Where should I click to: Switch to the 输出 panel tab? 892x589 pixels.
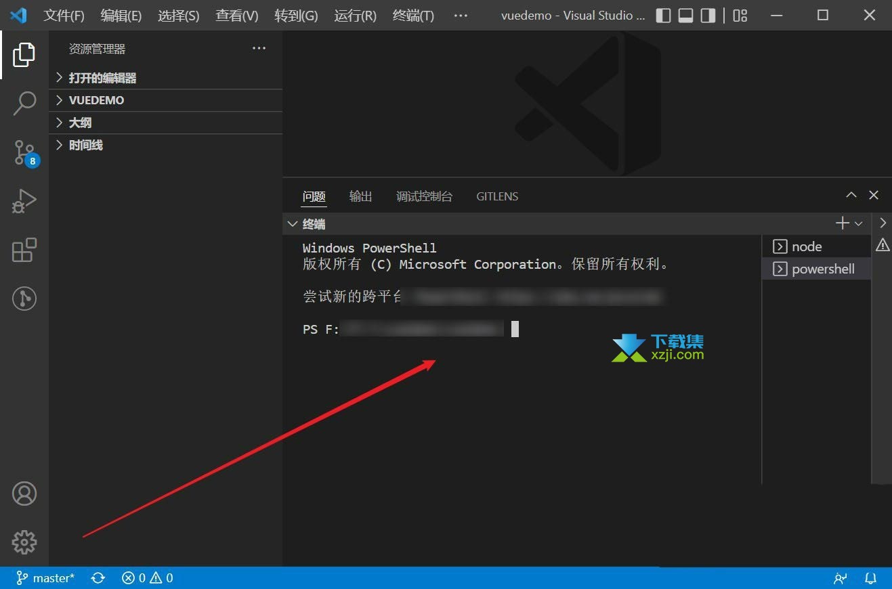point(361,196)
